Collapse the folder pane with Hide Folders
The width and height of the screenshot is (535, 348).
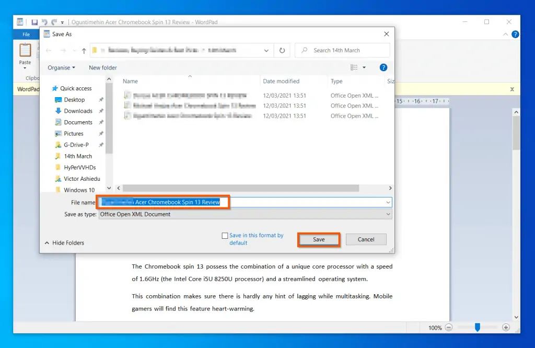[x=64, y=243]
